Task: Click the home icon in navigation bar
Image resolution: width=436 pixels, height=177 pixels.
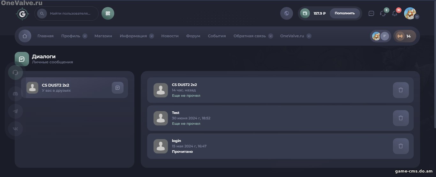Action: point(25,36)
